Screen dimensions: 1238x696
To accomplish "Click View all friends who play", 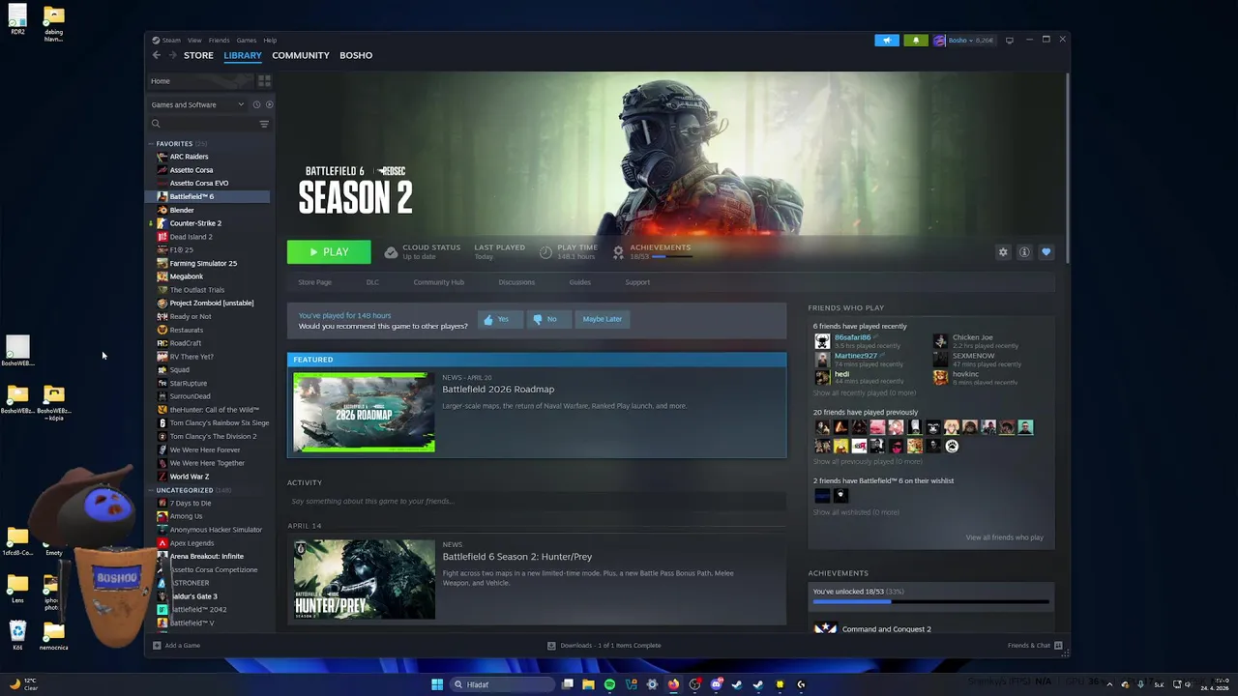I will 1004,537.
